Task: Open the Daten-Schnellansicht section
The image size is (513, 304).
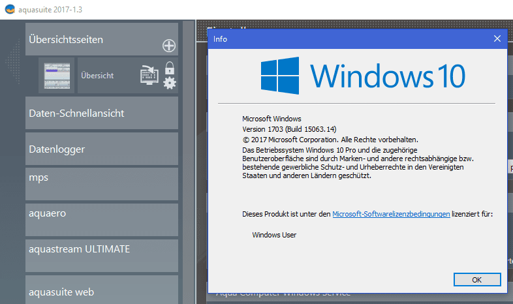Action: click(102, 113)
